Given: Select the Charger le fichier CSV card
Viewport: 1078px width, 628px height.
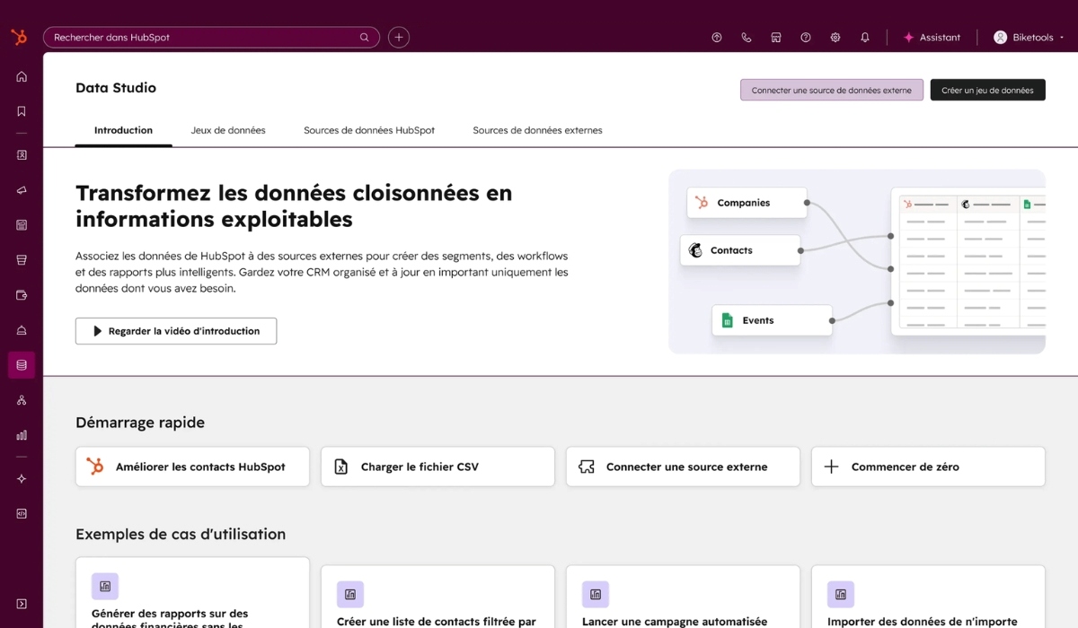Looking at the screenshot, I should pyautogui.click(x=437, y=467).
